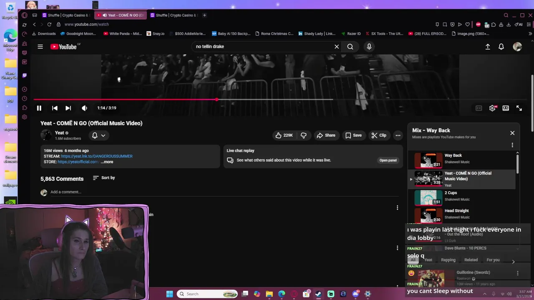Play Way Back by Shakewell Music
This screenshot has width=534, height=300.
tap(463, 160)
